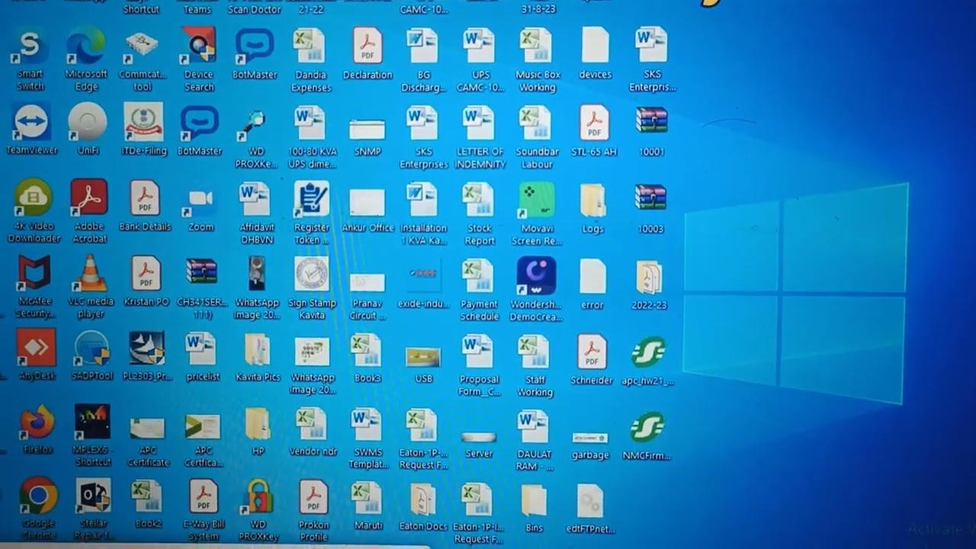Select the error file icon
The width and height of the screenshot is (976, 549).
point(592,276)
